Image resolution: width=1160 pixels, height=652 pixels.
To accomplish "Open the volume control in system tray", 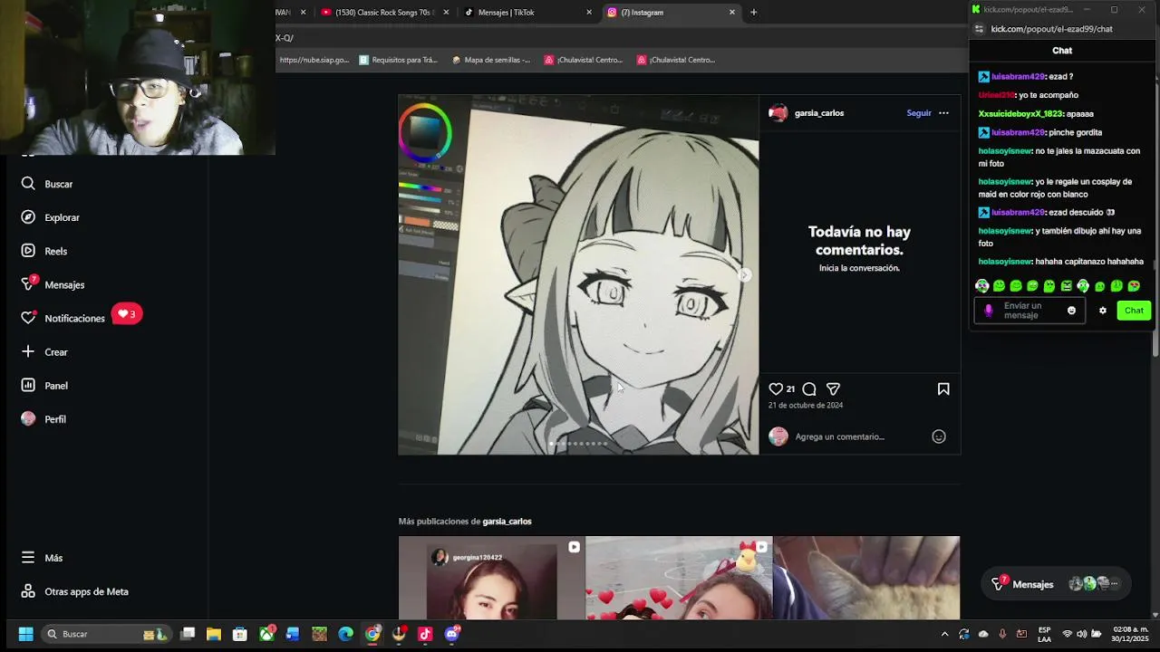I will [1082, 634].
